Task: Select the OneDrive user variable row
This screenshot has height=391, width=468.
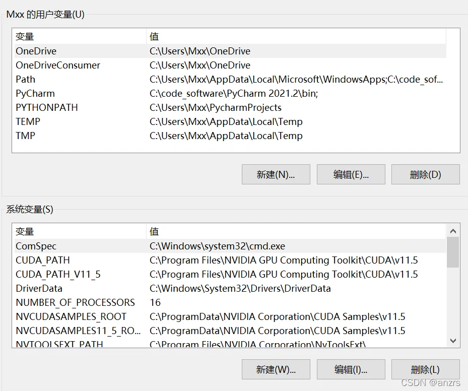Action: point(36,51)
